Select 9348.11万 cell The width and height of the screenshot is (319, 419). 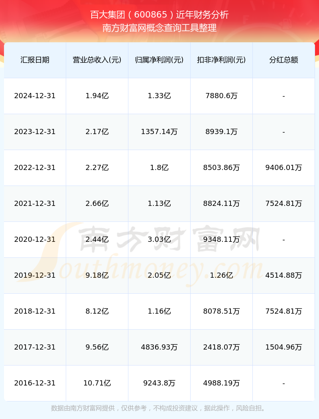click(x=222, y=239)
